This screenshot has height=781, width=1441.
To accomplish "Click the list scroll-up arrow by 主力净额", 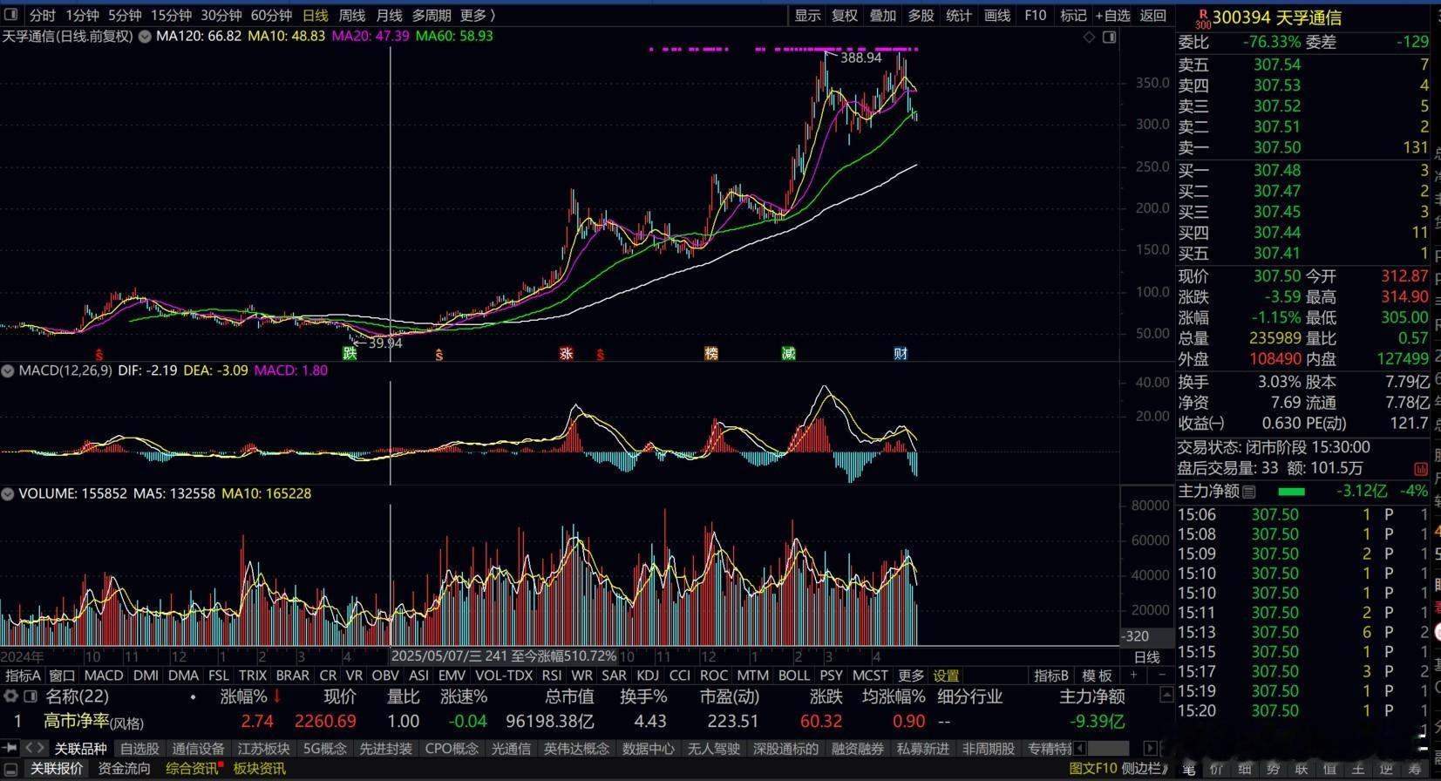I will 1166,696.
